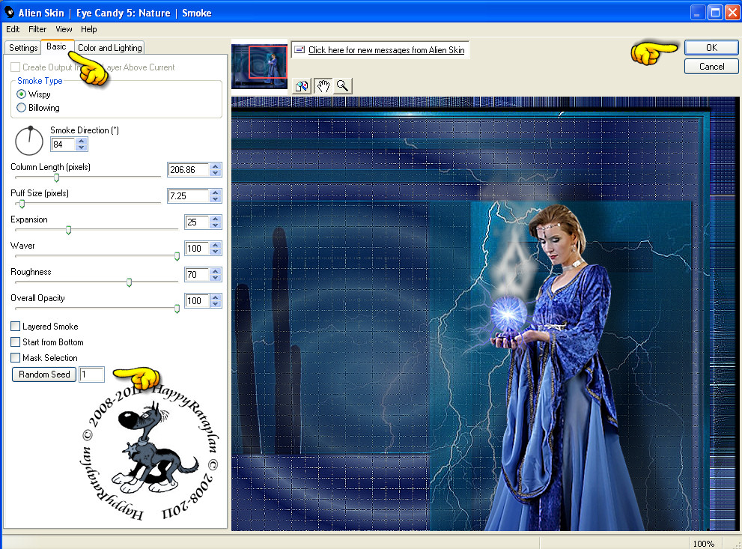Click the Random Seed button

44,374
